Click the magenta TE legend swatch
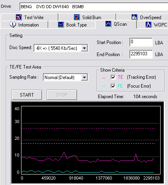This screenshot has height=185, width=168. coord(104,78)
